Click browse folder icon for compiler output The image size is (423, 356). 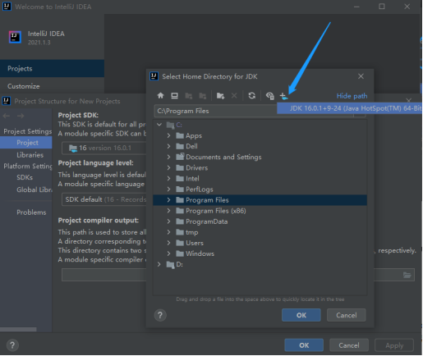click(407, 275)
